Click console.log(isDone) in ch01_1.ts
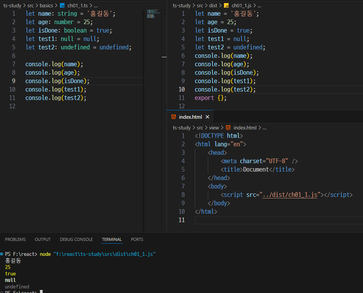 tap(57, 81)
